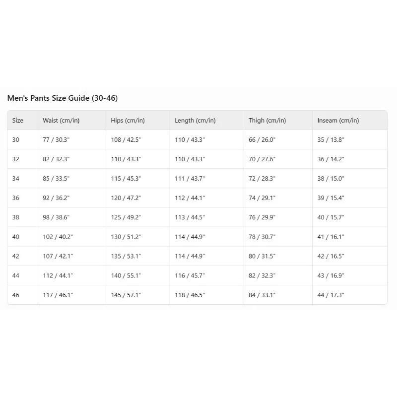Image resolution: width=397 pixels, height=397 pixels.
Task: Click the size 46 row label
Action: 16,295
